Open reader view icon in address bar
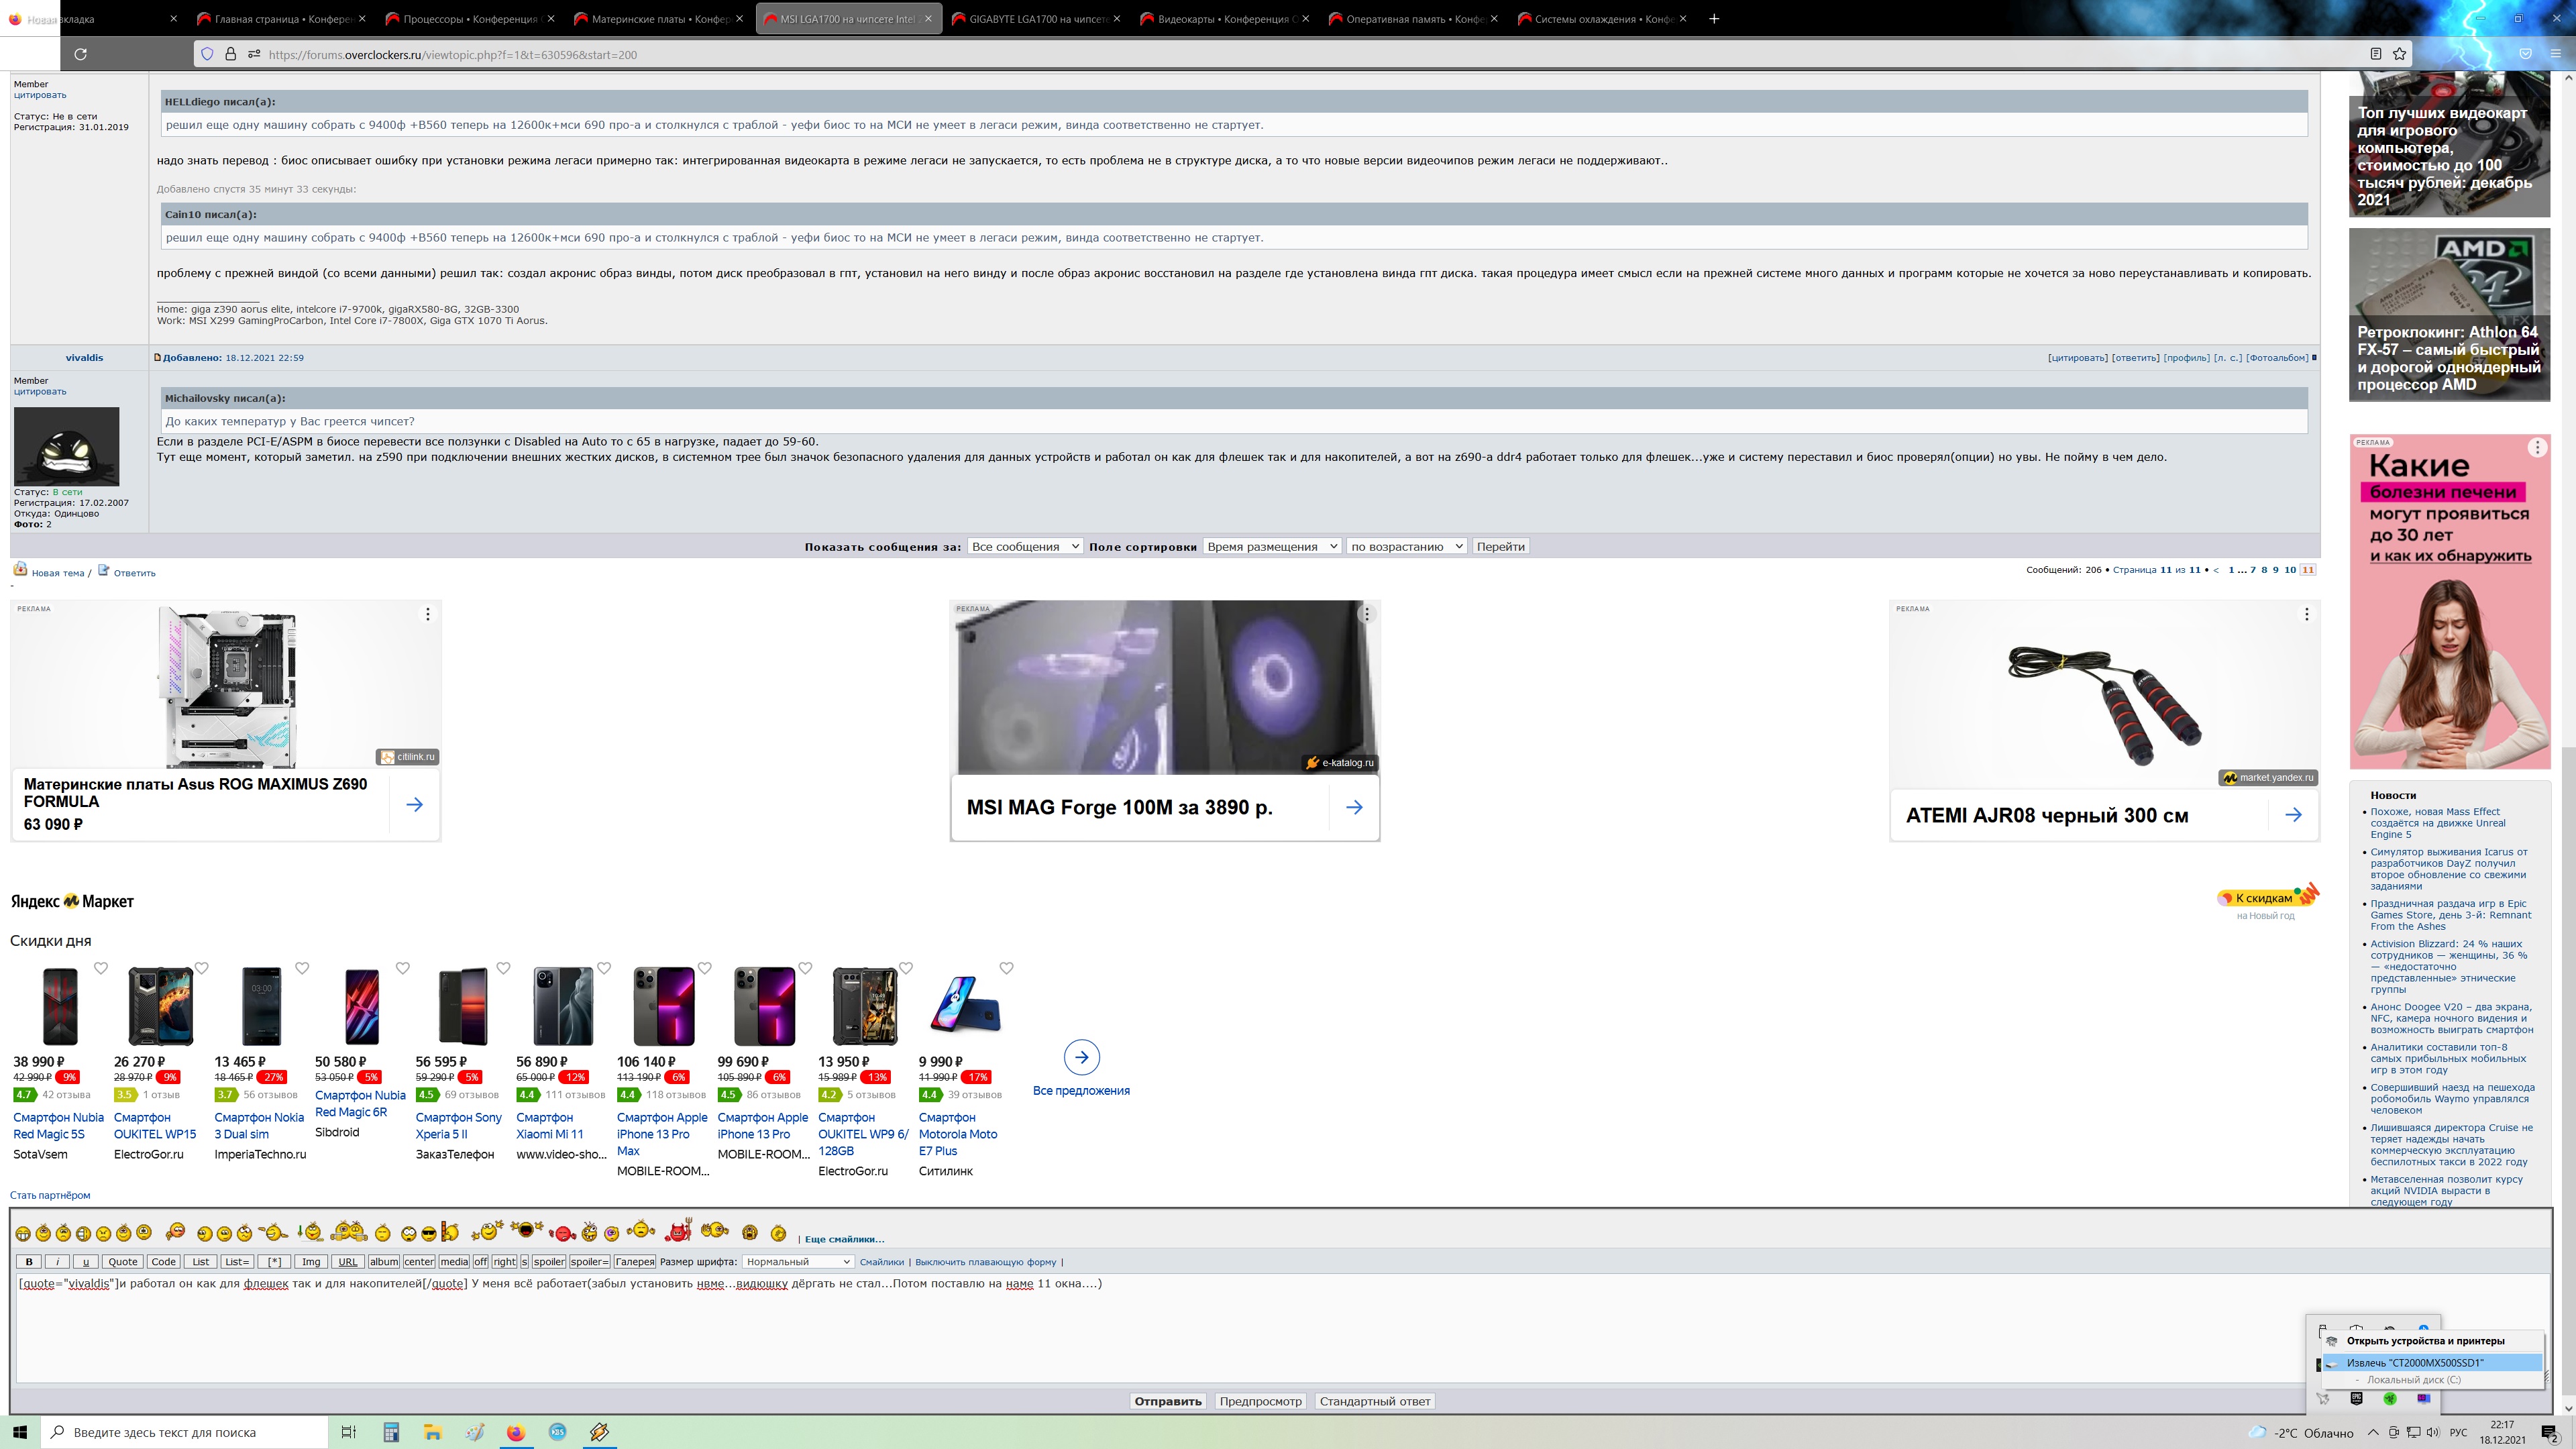 coord(2375,54)
